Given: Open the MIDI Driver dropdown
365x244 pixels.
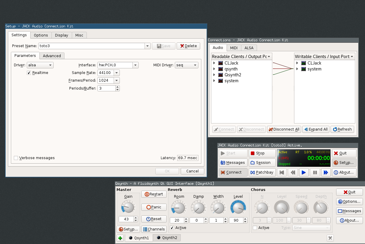Looking at the screenshot, I should [187, 65].
